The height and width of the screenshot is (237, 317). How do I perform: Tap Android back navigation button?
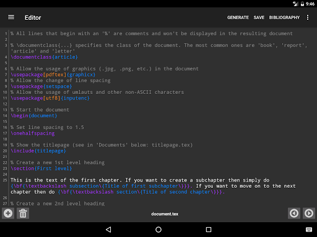tap(108, 230)
